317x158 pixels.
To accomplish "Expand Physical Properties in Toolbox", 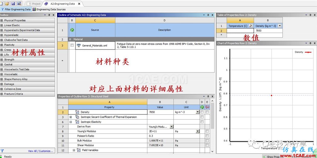I will point(2,20).
